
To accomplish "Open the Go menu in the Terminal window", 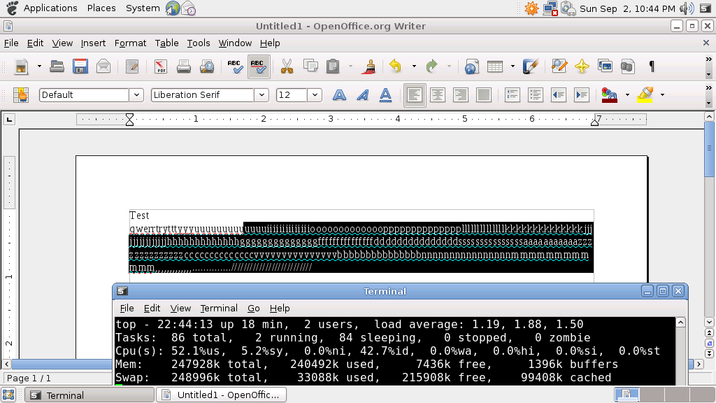I will pyautogui.click(x=253, y=309).
